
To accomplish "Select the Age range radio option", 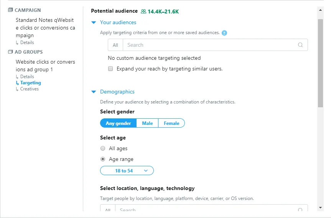I will coord(103,159).
